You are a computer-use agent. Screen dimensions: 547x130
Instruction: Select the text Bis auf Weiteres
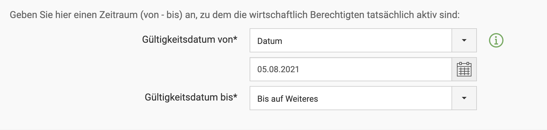click(x=287, y=99)
